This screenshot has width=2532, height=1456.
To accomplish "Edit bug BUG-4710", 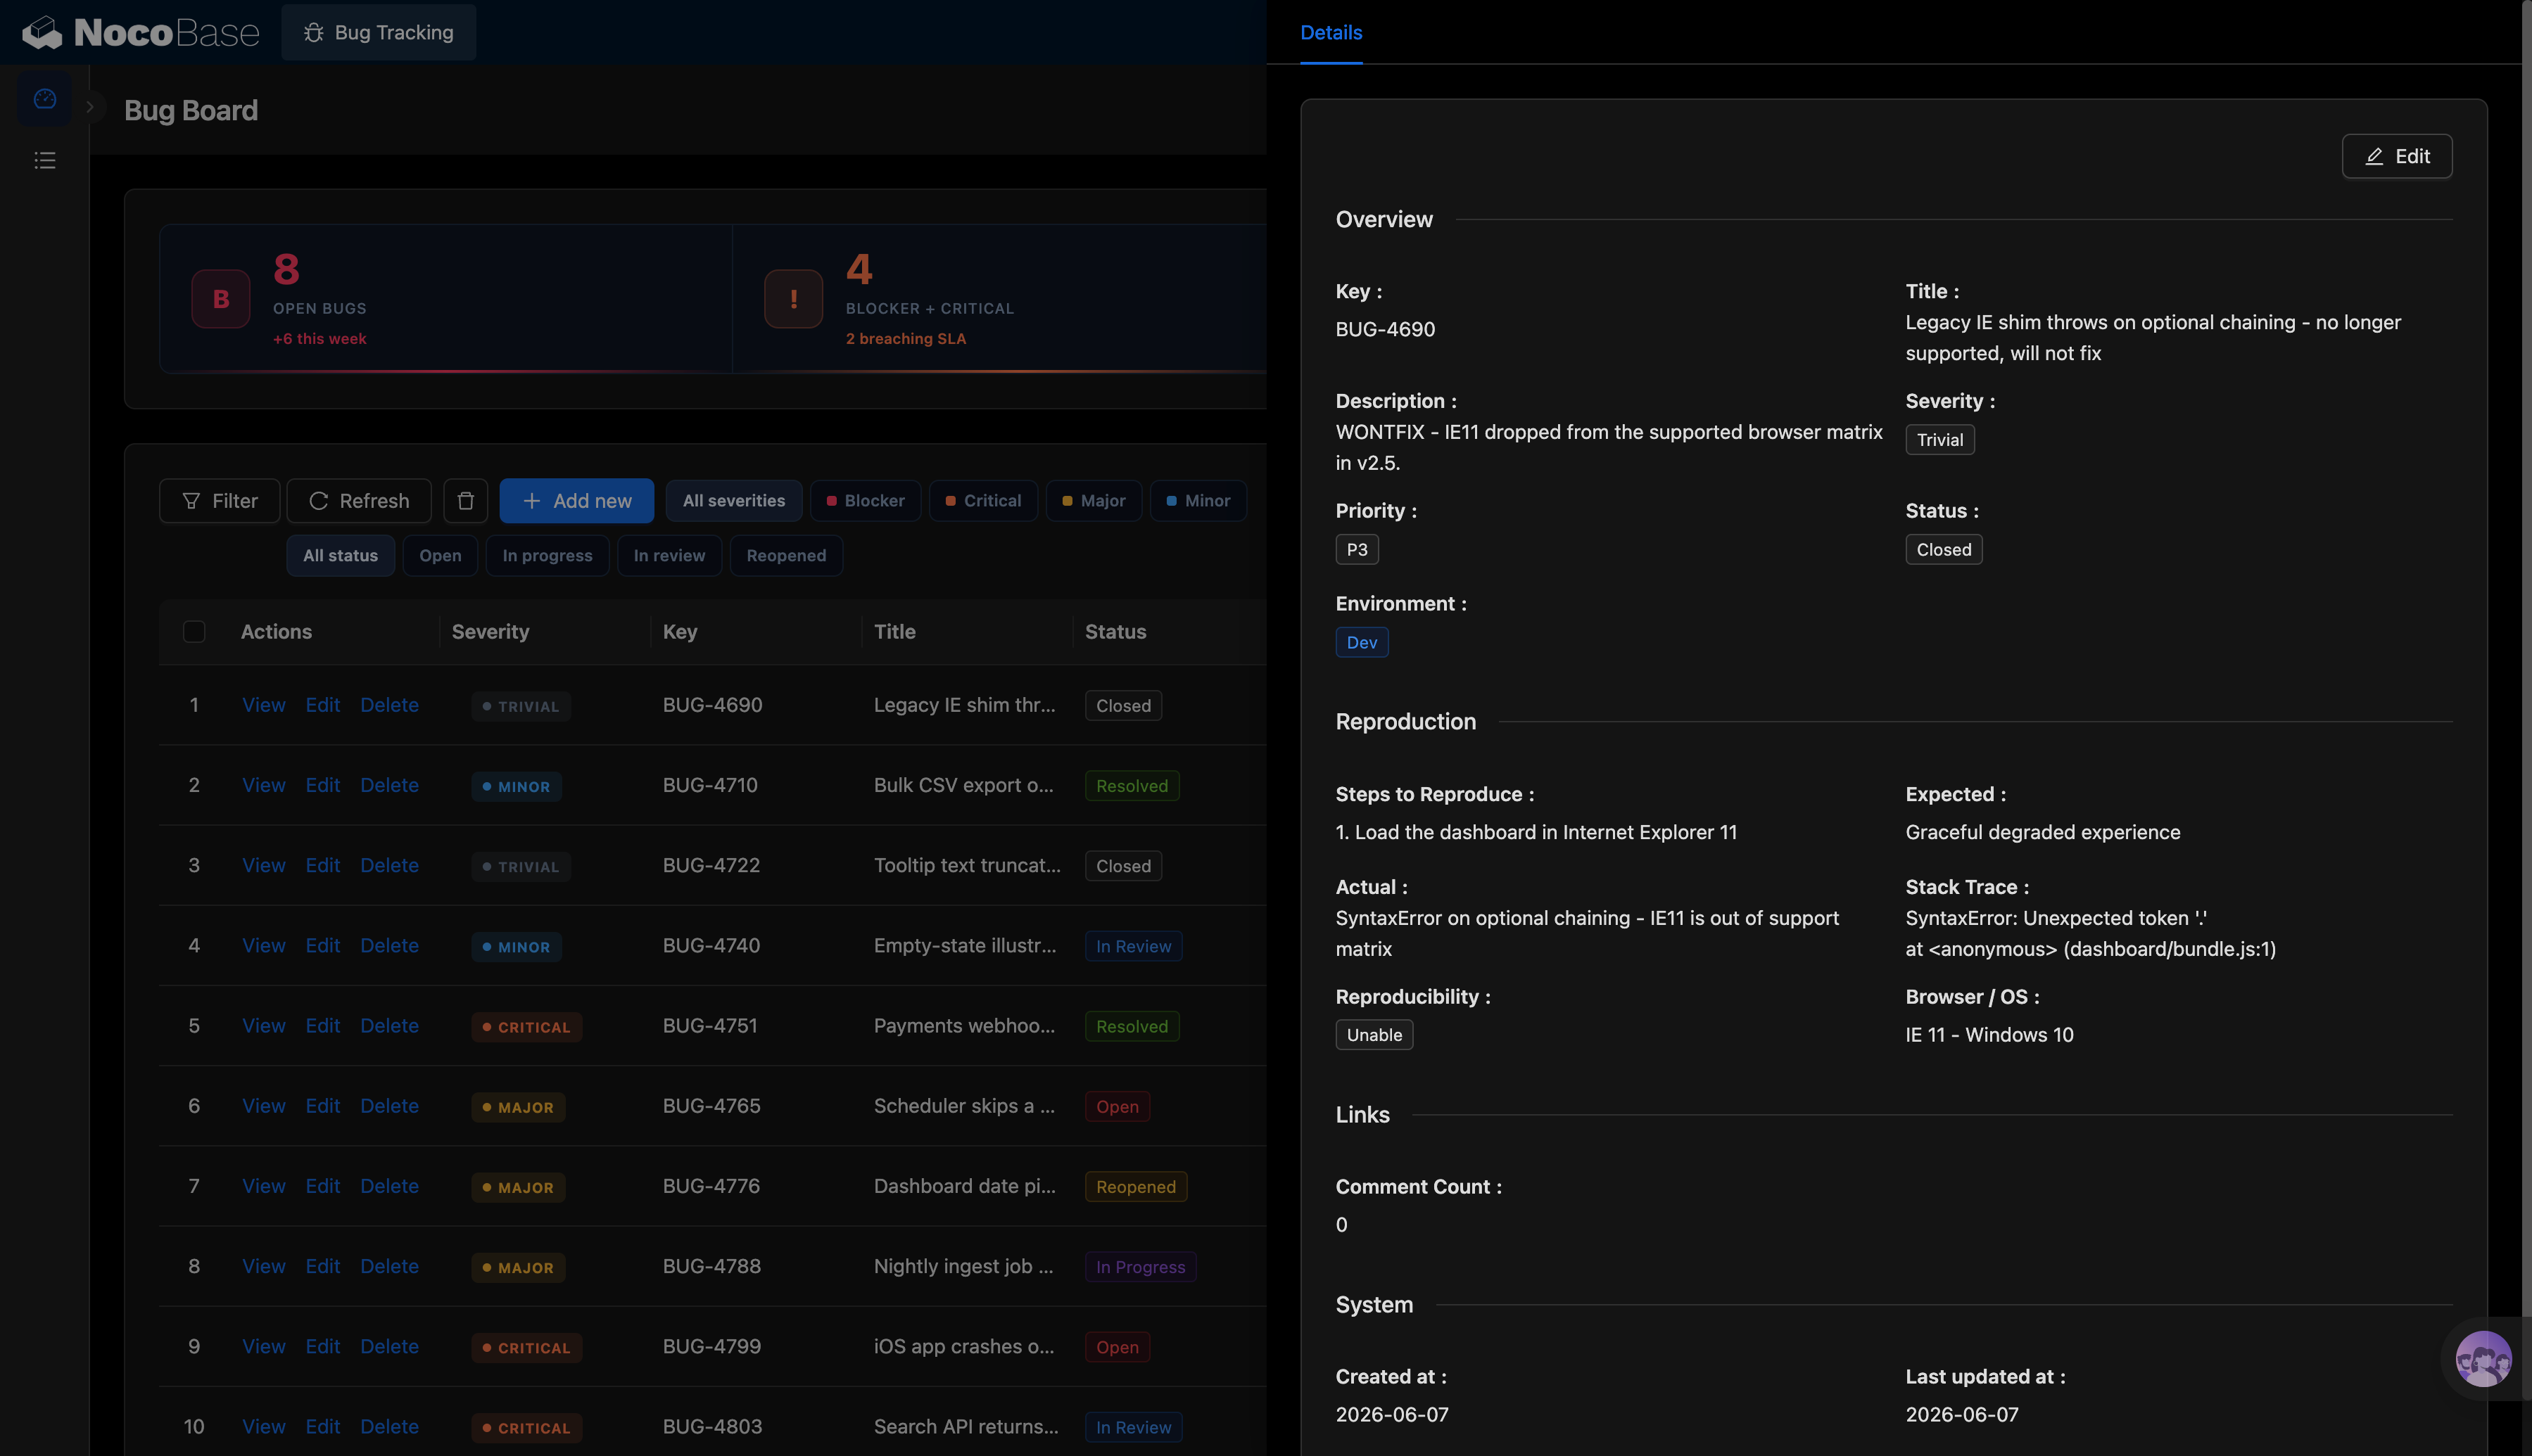I will [x=322, y=785].
